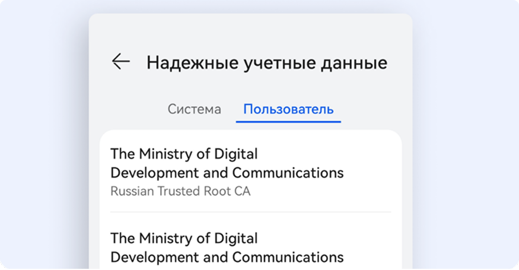Open details for the Russian Trusted Root CA certificate
This screenshot has height=270, width=519.
click(250, 172)
